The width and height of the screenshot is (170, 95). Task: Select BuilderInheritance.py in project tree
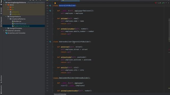[x=22, y=26]
